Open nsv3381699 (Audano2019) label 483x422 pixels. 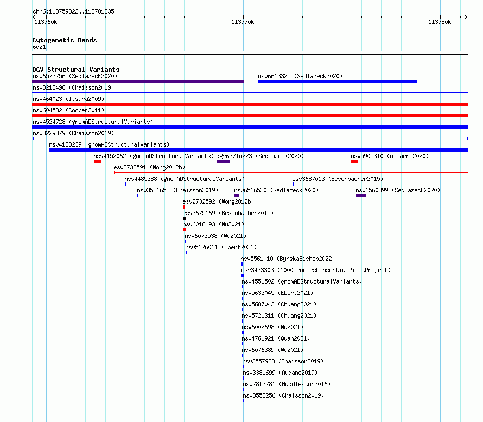(281, 373)
